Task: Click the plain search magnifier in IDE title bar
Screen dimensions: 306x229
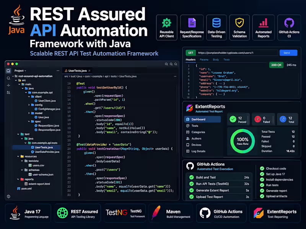Action: coord(176,64)
